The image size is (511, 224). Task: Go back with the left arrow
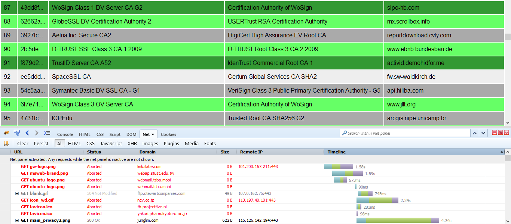pyautogui.click(x=27, y=133)
